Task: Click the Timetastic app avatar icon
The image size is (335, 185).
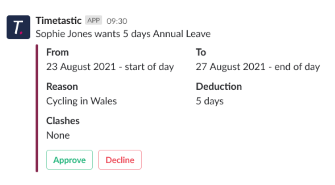Action: point(18,27)
